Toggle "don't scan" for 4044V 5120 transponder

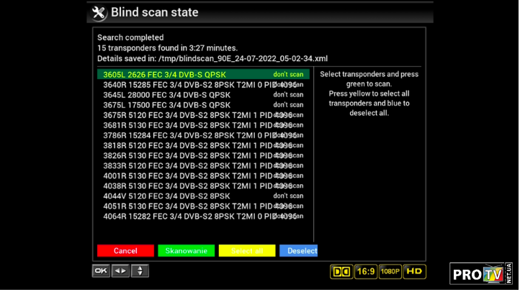click(288, 196)
